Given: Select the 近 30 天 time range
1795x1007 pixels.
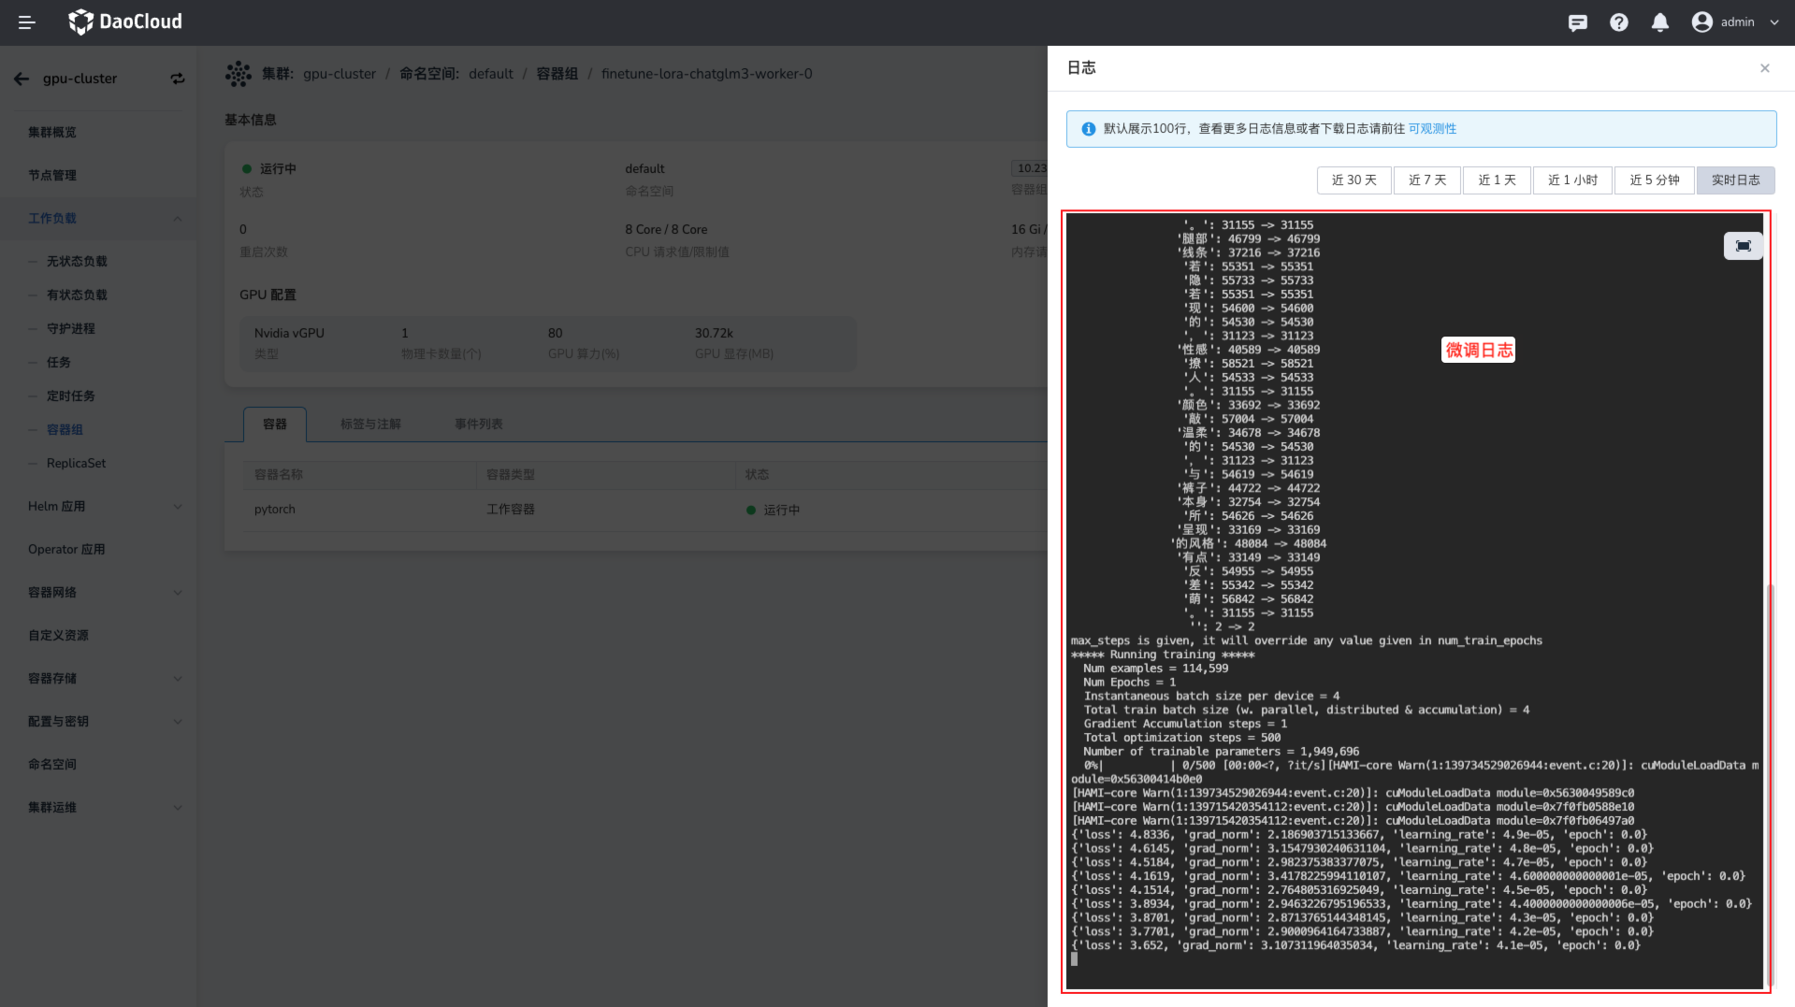Looking at the screenshot, I should click(1353, 180).
